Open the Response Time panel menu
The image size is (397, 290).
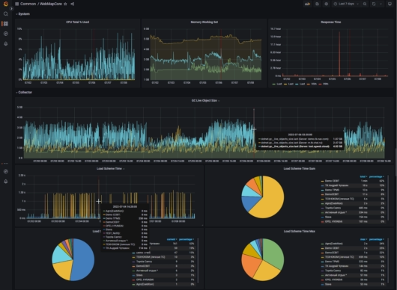click(x=330, y=22)
